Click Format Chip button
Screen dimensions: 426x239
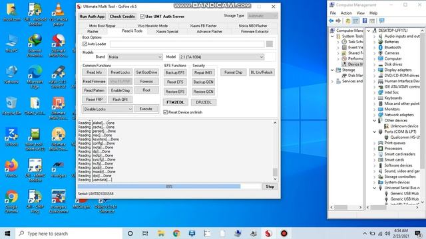pos(234,72)
